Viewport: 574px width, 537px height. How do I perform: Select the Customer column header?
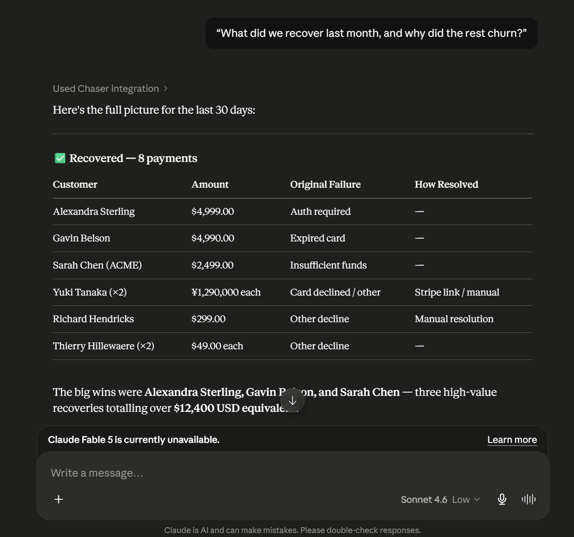pos(75,185)
